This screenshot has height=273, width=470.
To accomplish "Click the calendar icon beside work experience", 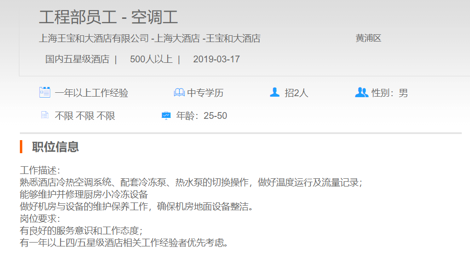I will pyautogui.click(x=45, y=92).
